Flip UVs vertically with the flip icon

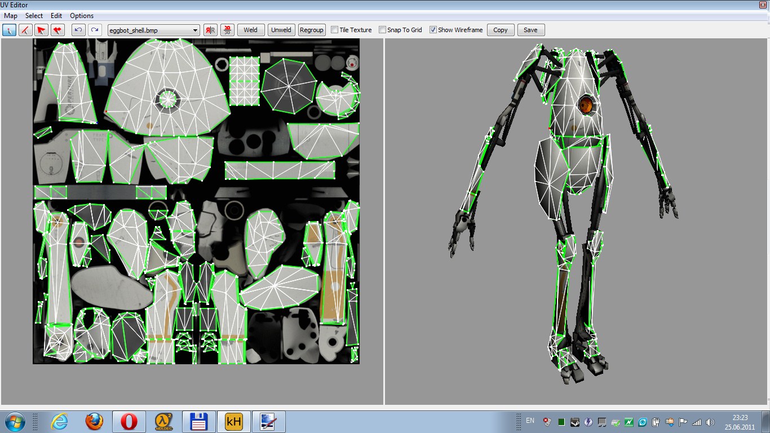click(227, 30)
